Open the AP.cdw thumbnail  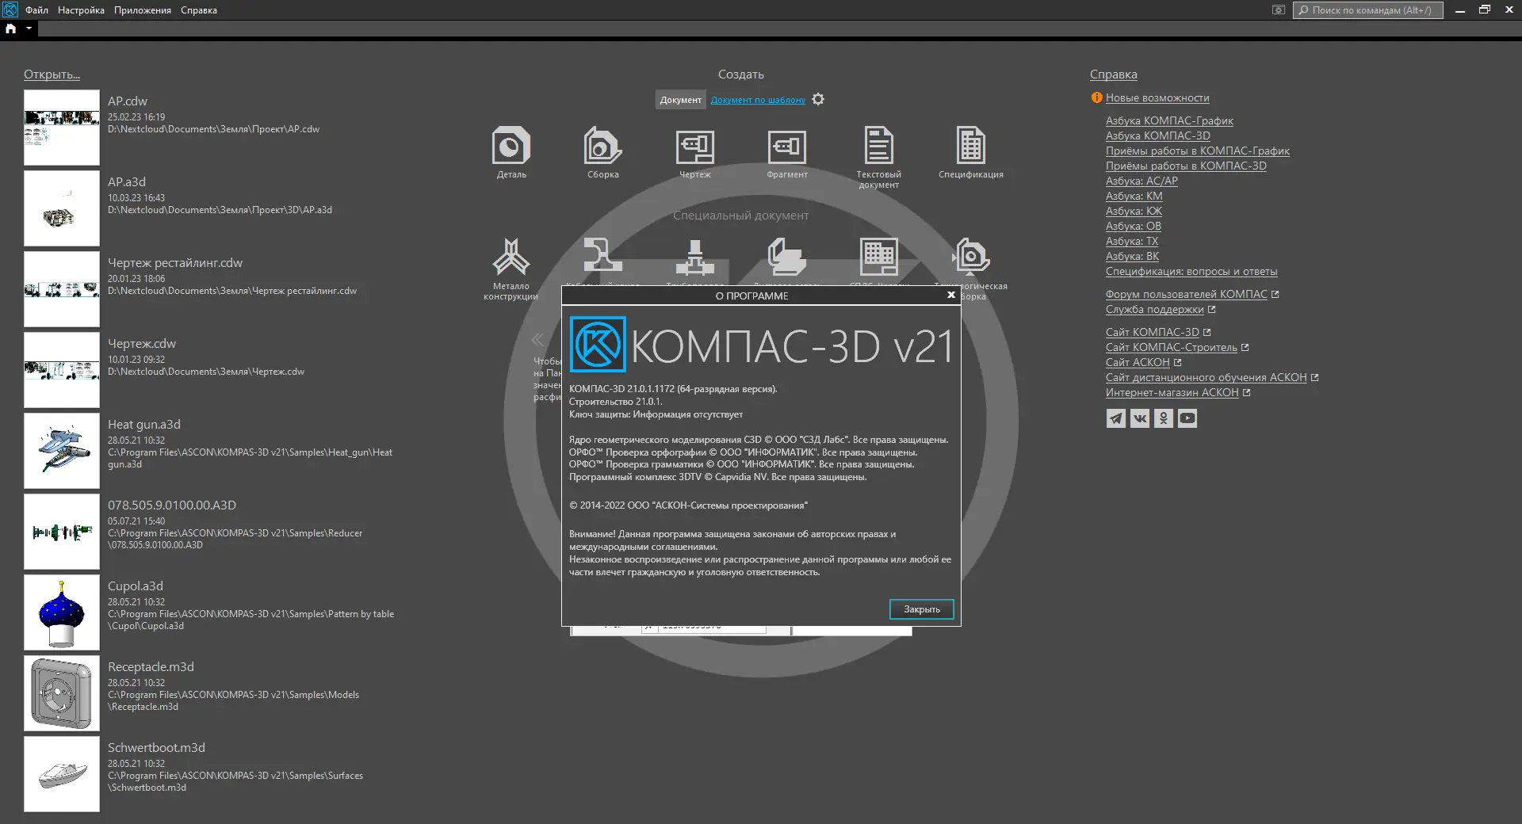(62, 128)
